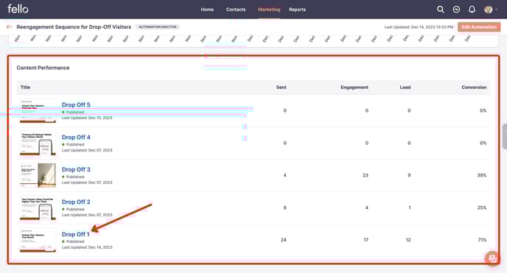Viewport: 507px width, 273px height.
Task: Open the Drop Off 2 link
Action: [x=76, y=202]
